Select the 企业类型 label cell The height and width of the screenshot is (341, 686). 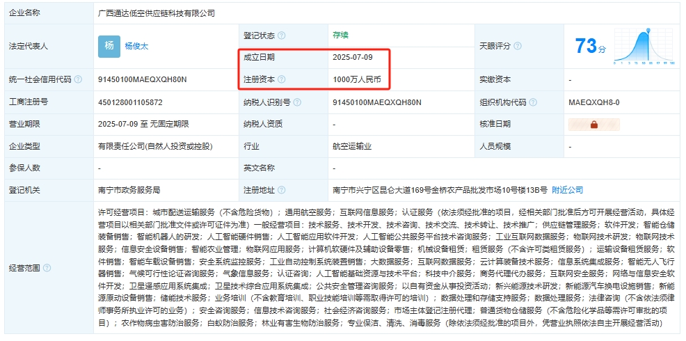click(x=49, y=147)
